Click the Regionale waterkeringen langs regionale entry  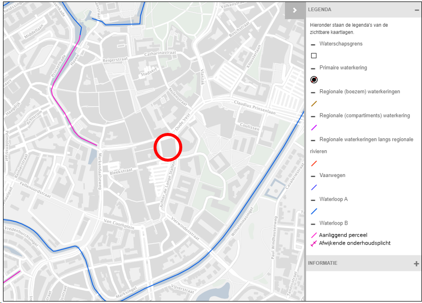pyautogui.click(x=367, y=139)
